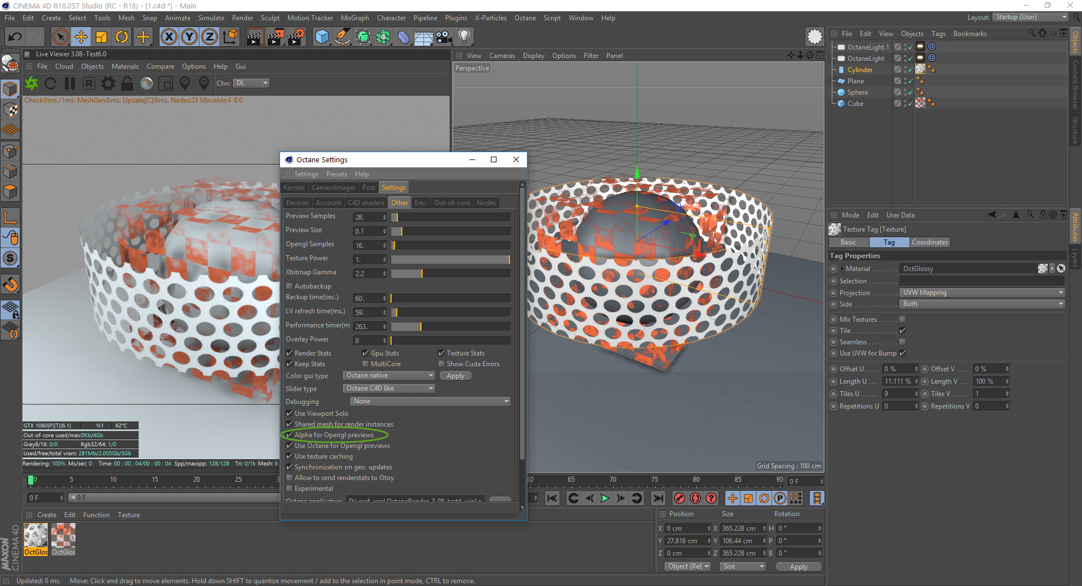
Task: Open the Octane menu
Action: point(525,18)
